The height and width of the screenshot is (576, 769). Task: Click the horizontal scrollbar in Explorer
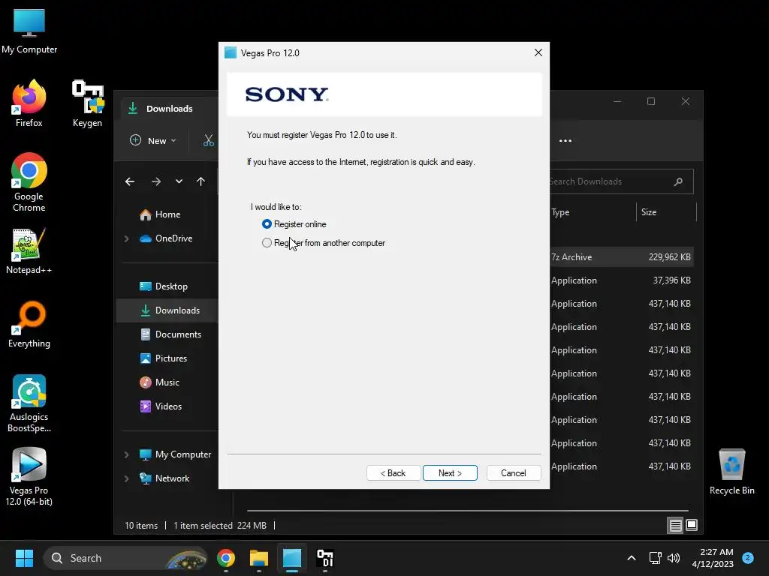click(467, 510)
